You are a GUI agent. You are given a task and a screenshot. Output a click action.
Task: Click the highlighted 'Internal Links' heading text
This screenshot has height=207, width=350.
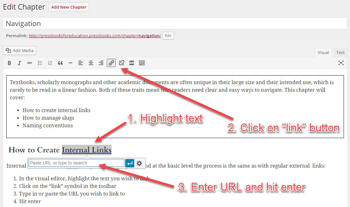[x=87, y=150]
